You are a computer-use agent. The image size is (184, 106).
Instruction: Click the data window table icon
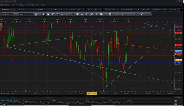pos(101,14)
